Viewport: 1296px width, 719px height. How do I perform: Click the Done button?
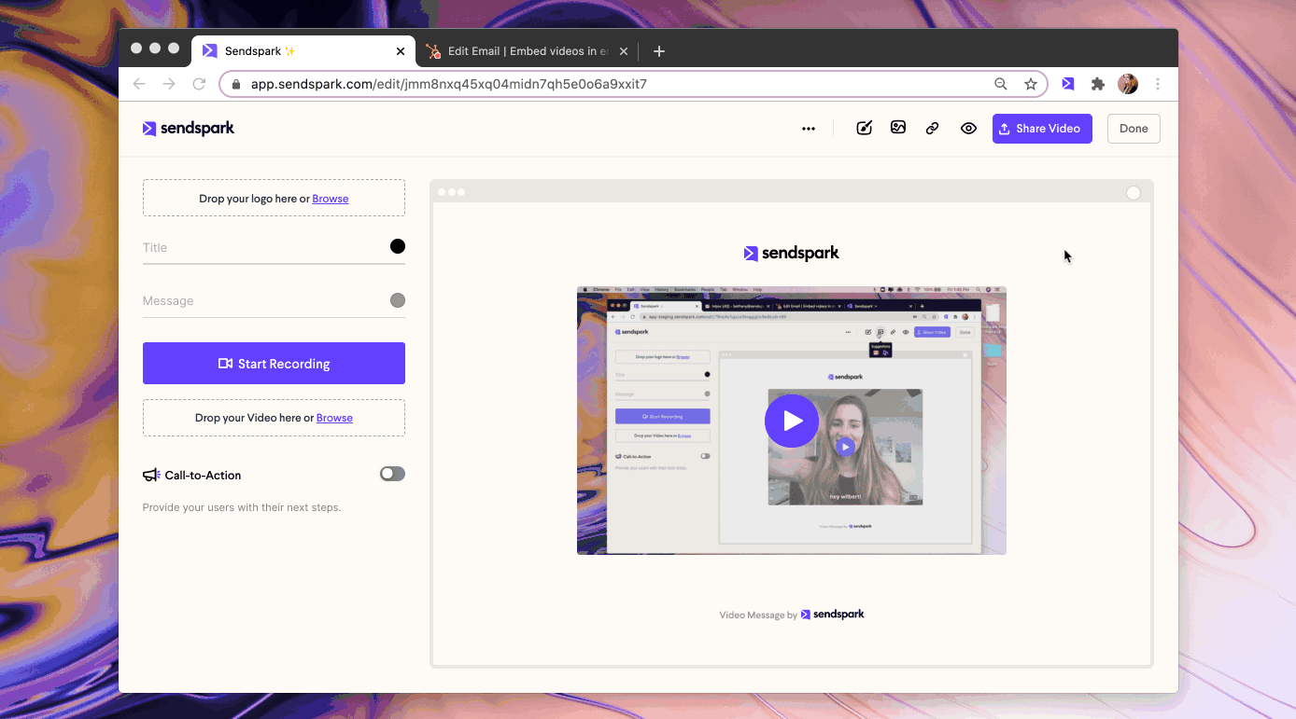pyautogui.click(x=1134, y=129)
